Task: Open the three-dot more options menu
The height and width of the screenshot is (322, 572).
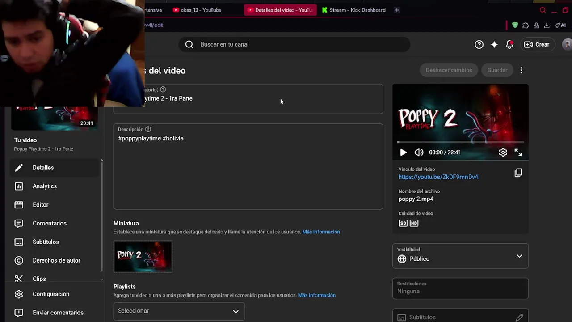Action: [x=521, y=70]
